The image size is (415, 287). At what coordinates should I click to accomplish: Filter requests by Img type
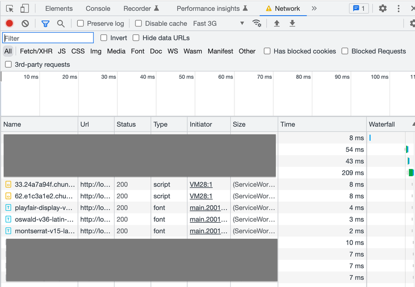coord(96,51)
